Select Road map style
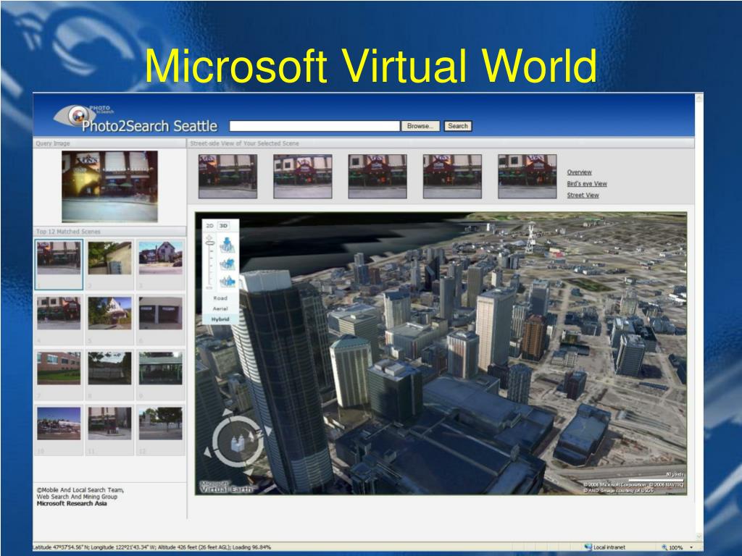 pyautogui.click(x=220, y=298)
